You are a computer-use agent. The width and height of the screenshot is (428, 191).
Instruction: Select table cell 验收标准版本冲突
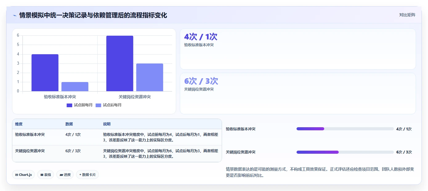pos(30,135)
